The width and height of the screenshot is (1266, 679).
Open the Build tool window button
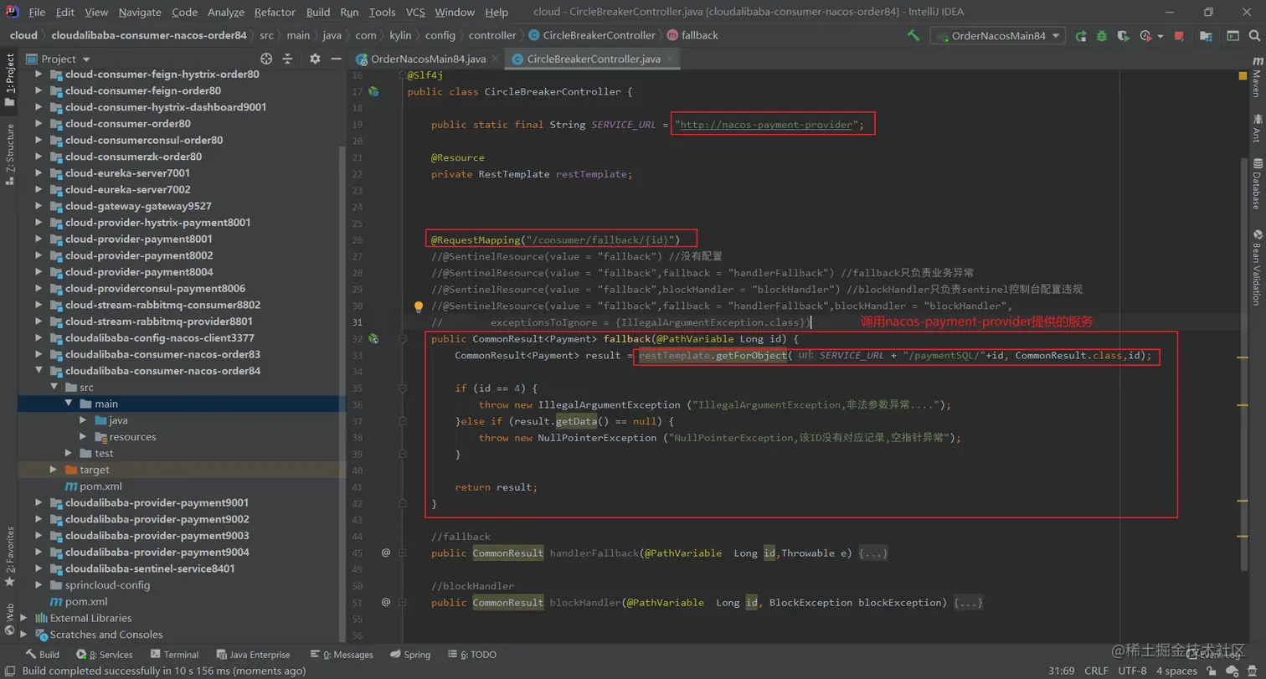42,655
